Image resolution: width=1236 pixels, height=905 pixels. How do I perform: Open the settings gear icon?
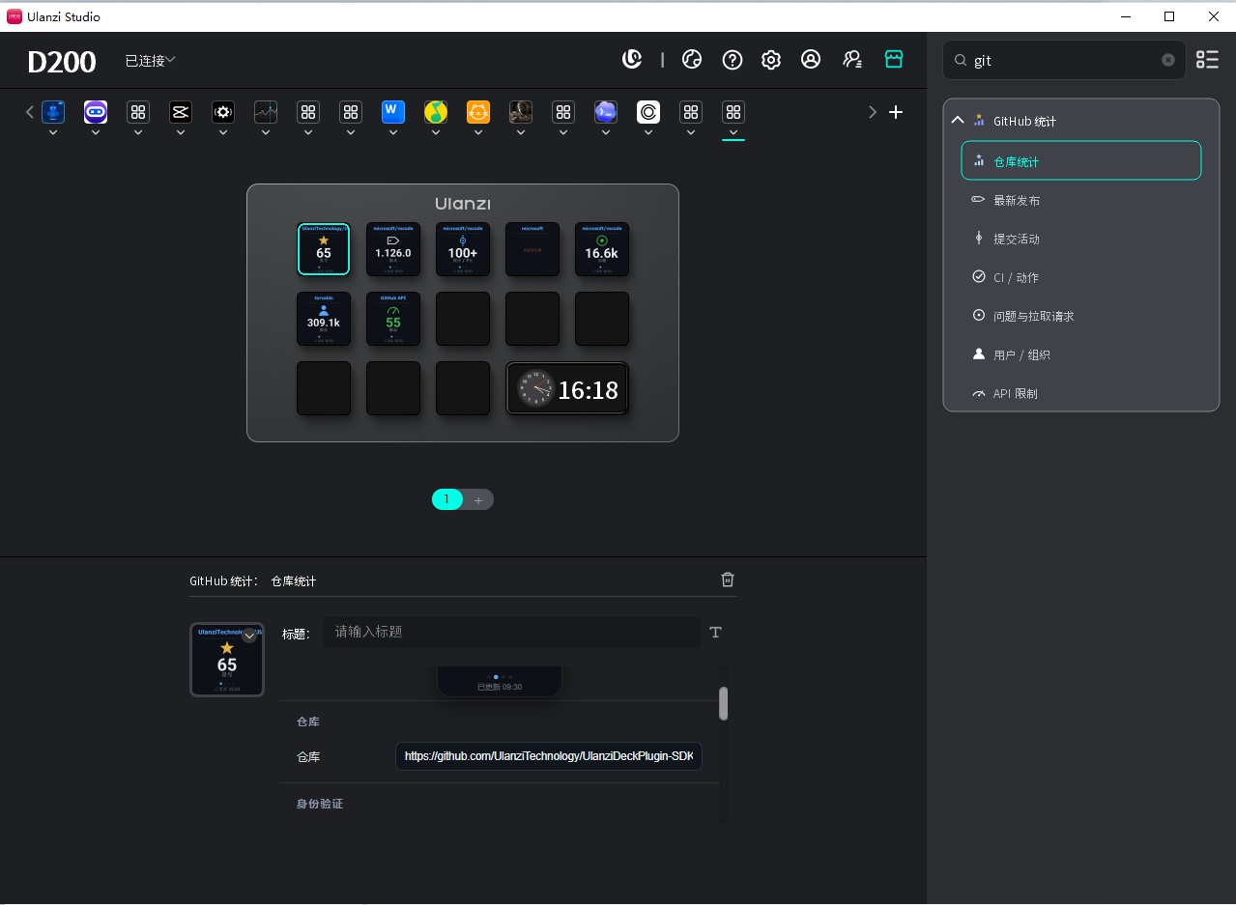coord(771,60)
